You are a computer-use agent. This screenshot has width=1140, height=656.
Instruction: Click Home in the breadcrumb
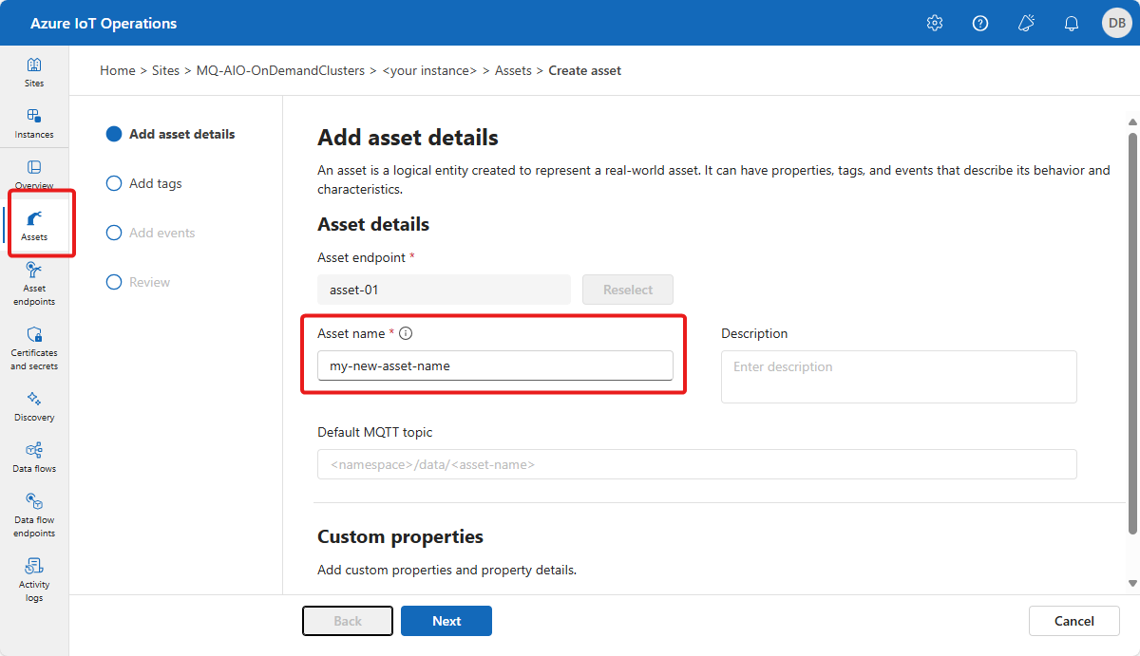[x=118, y=70]
